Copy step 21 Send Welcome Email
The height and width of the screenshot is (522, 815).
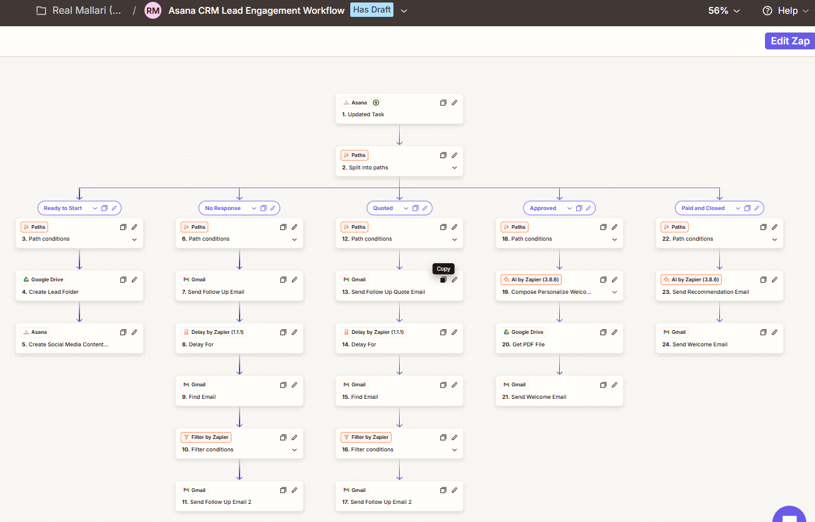pyautogui.click(x=604, y=384)
